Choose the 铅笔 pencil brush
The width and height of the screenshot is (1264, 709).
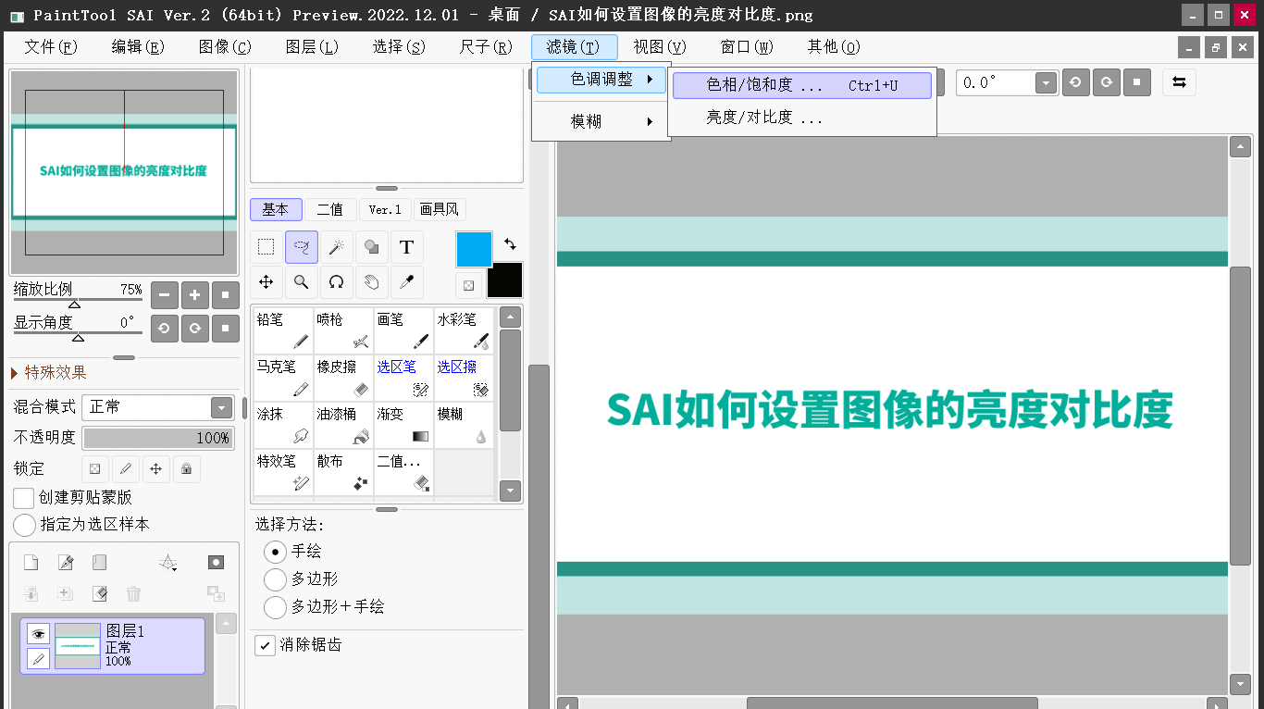pos(283,330)
